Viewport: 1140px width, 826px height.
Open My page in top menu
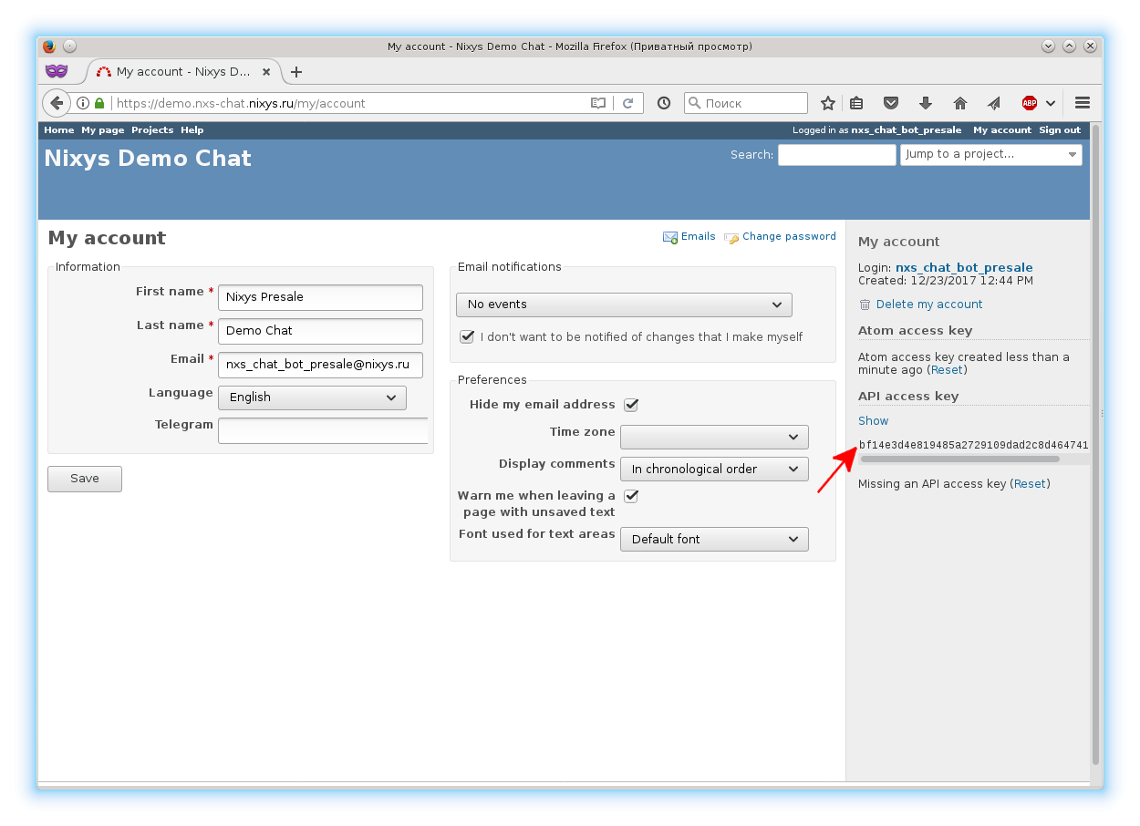pos(102,130)
